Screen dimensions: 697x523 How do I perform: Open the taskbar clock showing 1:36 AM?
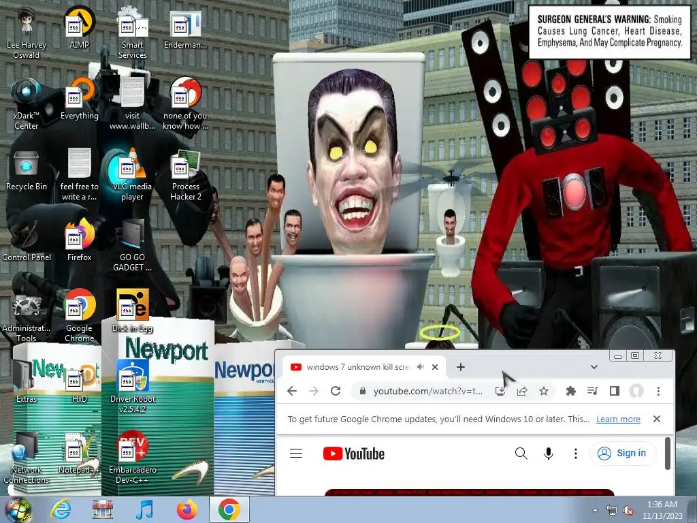pyautogui.click(x=662, y=510)
